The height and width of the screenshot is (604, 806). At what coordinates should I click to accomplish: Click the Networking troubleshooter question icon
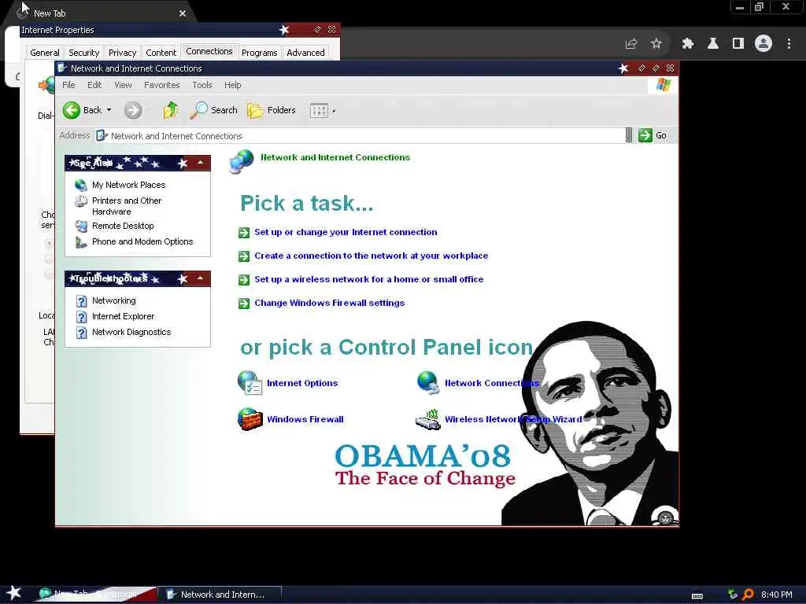81,300
